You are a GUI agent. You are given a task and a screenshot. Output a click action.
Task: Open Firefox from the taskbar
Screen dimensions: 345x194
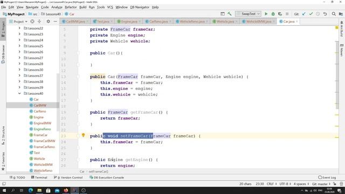point(66,190)
